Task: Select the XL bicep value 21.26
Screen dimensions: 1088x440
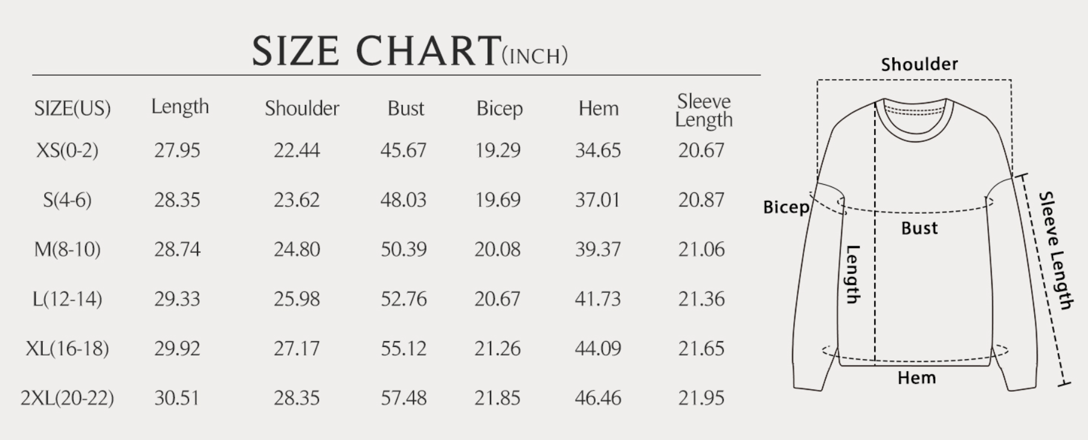Action: click(x=497, y=348)
